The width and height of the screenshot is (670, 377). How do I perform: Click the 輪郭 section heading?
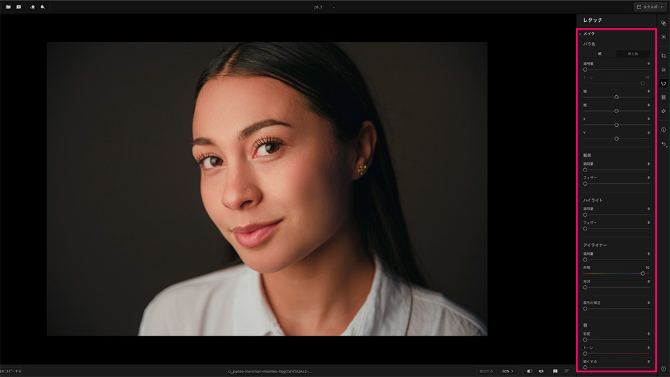point(587,155)
